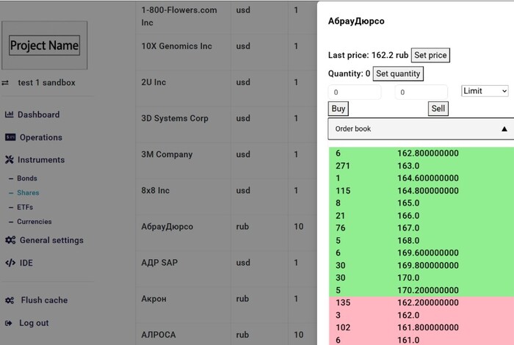The width and height of the screenshot is (514, 345).
Task: Click the Sell button
Action: 438,109
